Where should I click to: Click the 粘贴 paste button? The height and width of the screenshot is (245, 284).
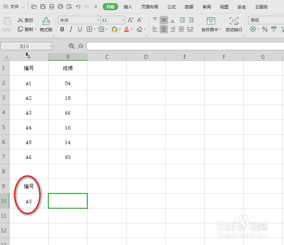pyautogui.click(x=7, y=25)
